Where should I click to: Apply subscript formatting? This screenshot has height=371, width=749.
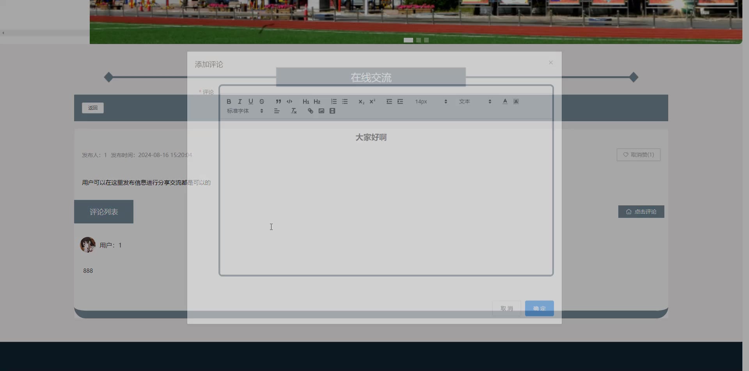coord(361,101)
